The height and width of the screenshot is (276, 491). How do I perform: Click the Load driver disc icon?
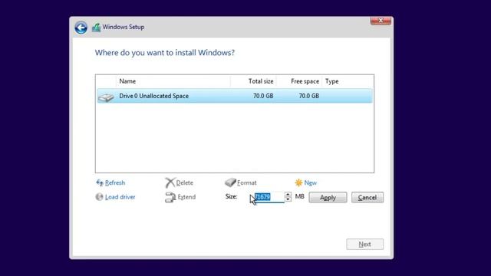99,197
